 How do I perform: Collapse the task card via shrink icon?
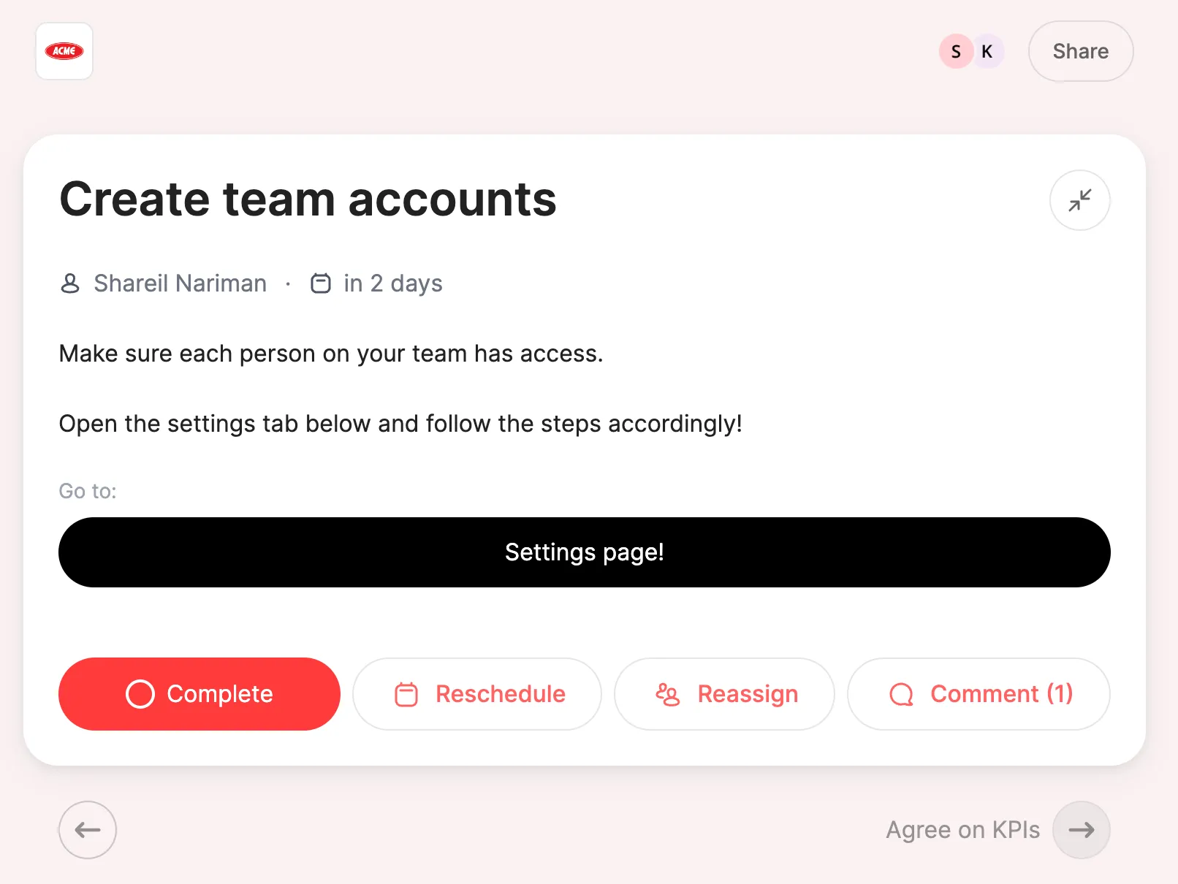[1079, 200]
